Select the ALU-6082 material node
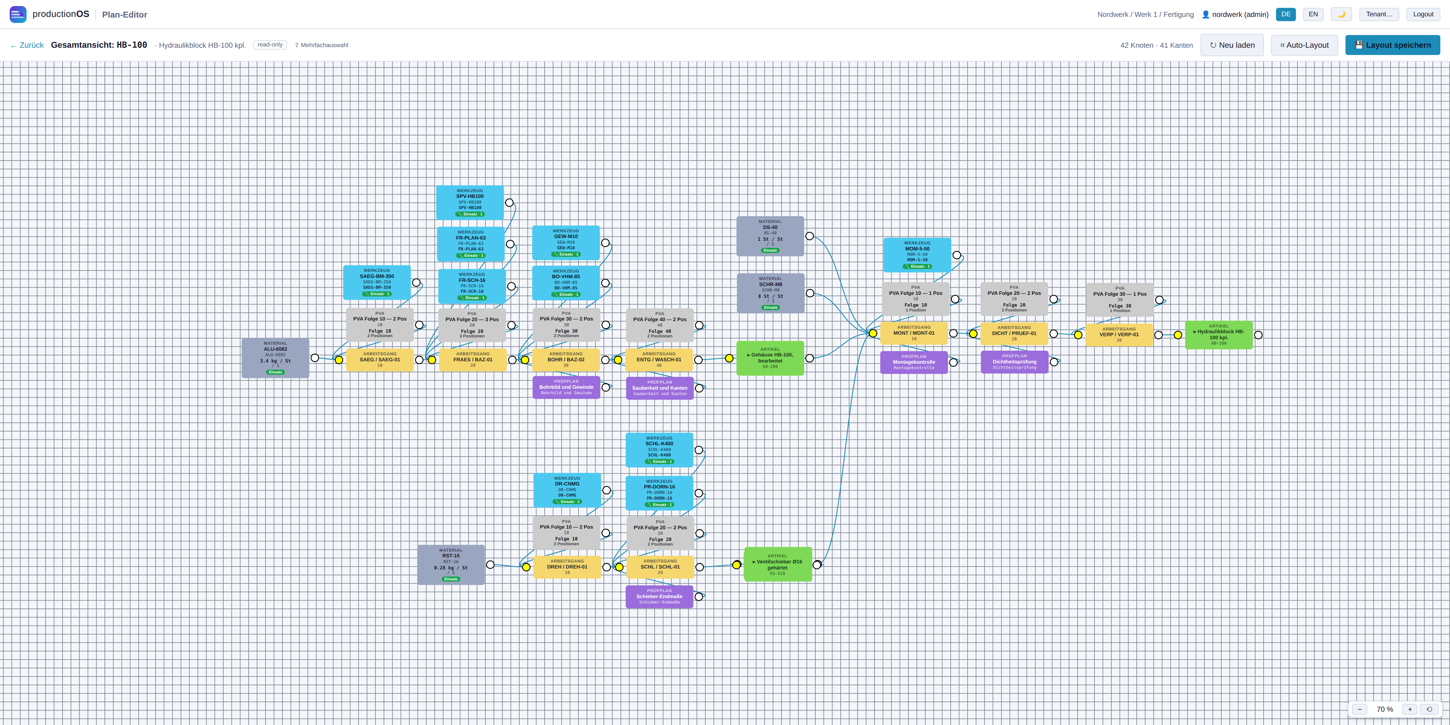 [x=275, y=358]
